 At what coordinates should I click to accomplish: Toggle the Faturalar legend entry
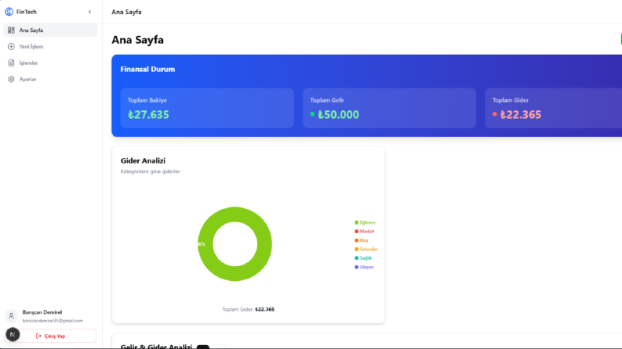pos(366,250)
